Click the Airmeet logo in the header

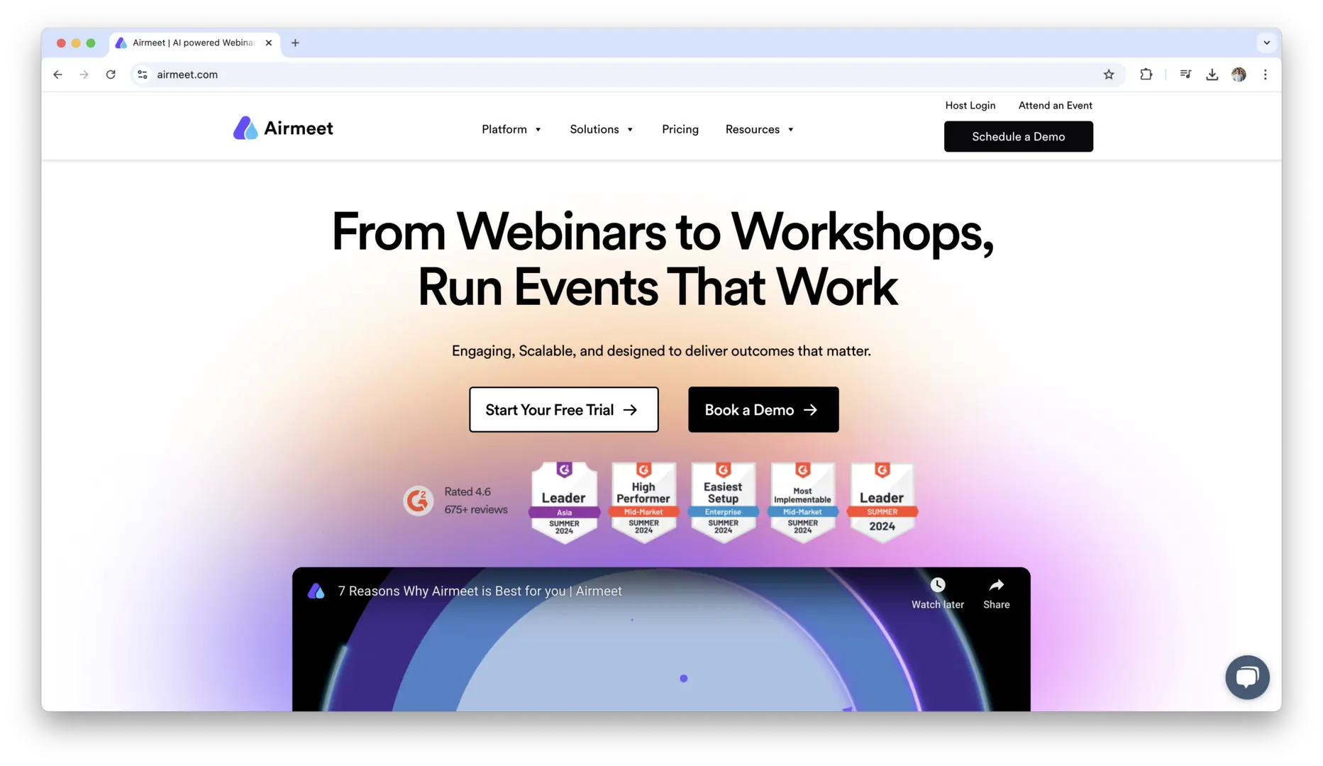[x=283, y=128]
